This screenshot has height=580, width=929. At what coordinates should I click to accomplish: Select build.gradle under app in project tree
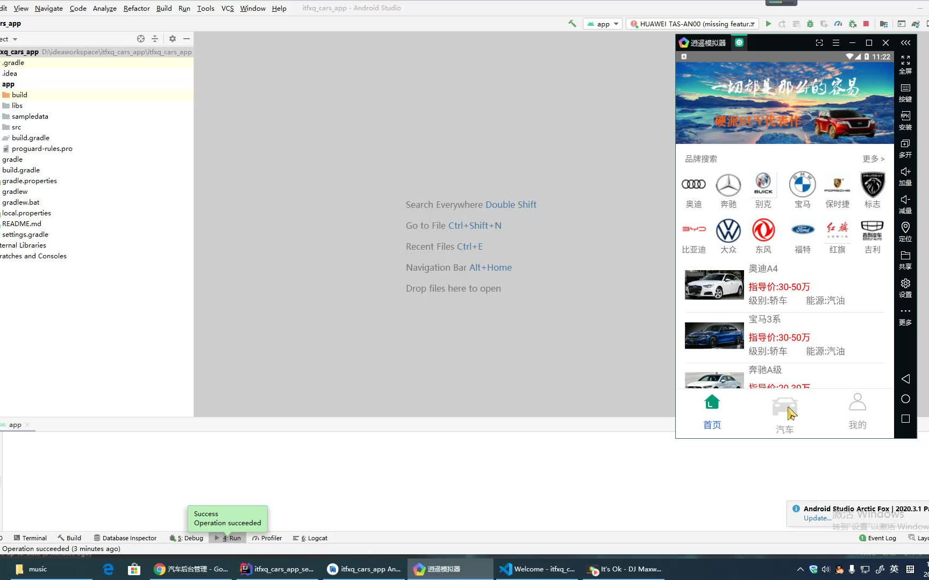pyautogui.click(x=31, y=137)
